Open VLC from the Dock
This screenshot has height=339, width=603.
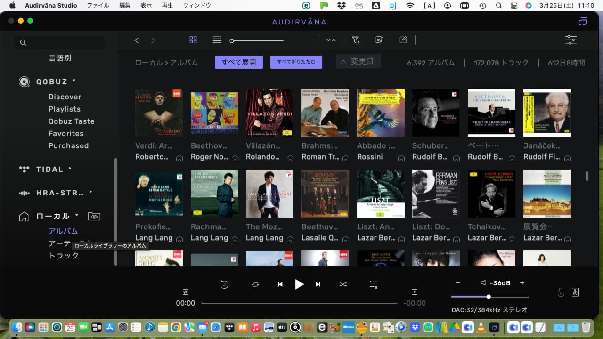[482, 327]
